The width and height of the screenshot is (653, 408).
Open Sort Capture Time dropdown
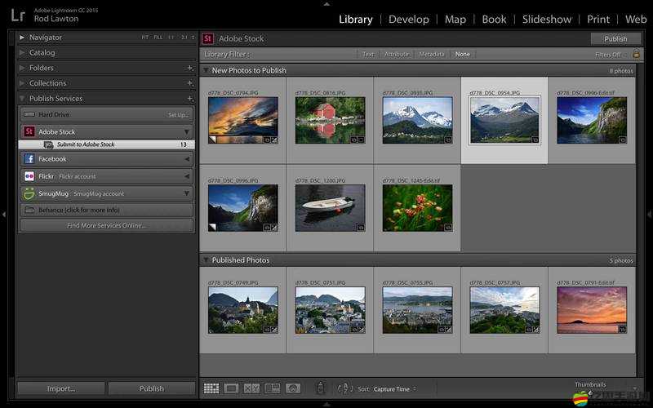394,389
